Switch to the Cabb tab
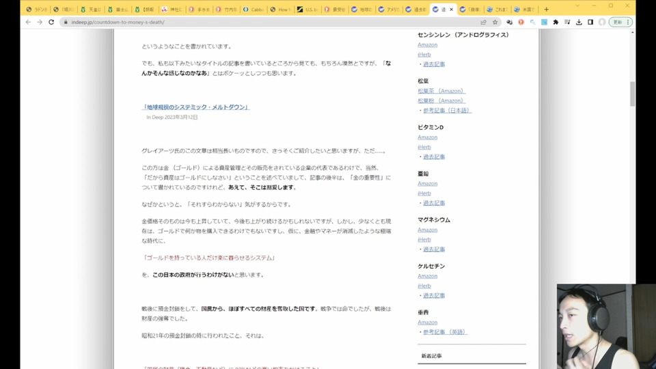The width and height of the screenshot is (656, 369). point(254,9)
